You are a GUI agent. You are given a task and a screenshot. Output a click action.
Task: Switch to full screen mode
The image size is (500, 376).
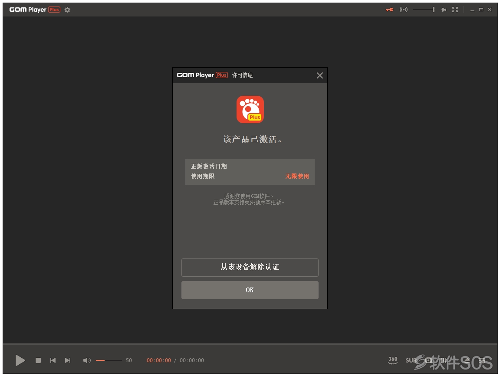tap(455, 10)
